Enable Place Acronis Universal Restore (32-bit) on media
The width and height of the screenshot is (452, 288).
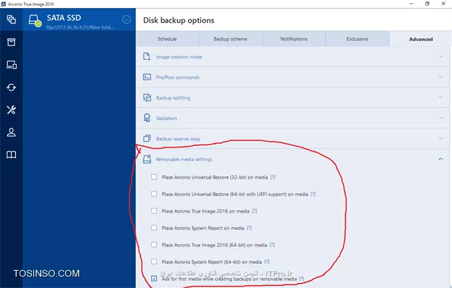click(154, 177)
